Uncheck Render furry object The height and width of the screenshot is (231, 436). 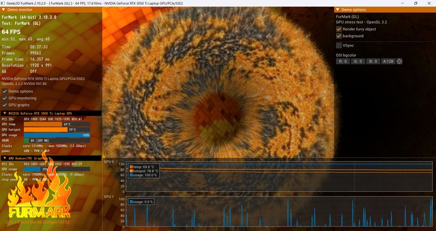click(339, 29)
